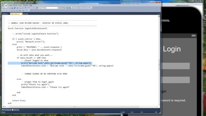Image resolution: width=206 pixels, height=116 pixels.
Task: Open the active files dropdown at tab strip end
Action: tap(159, 14)
